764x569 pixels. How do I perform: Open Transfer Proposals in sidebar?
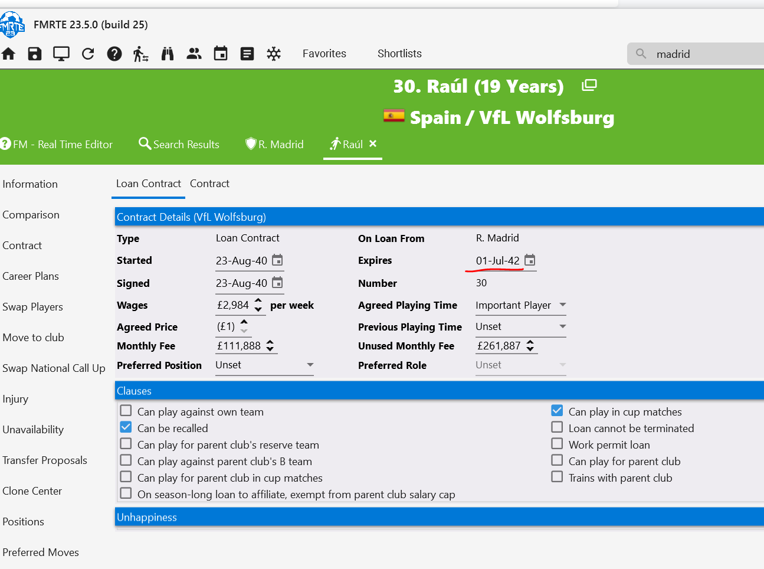coord(45,460)
